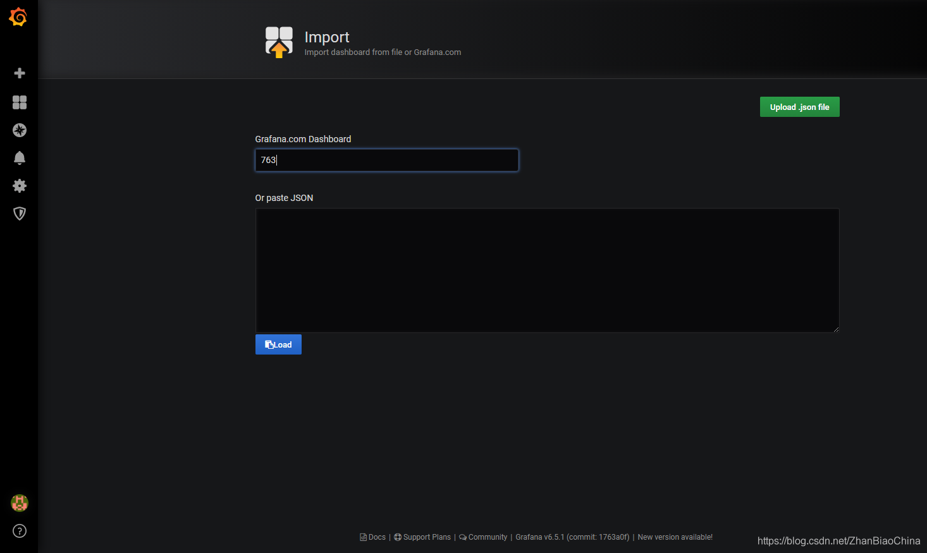Click the Upload .json file button
The width and height of the screenshot is (927, 553).
(799, 107)
